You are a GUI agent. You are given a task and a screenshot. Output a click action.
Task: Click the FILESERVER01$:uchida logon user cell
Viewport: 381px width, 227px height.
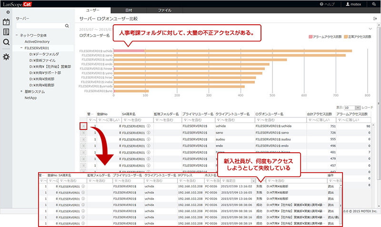point(273,126)
